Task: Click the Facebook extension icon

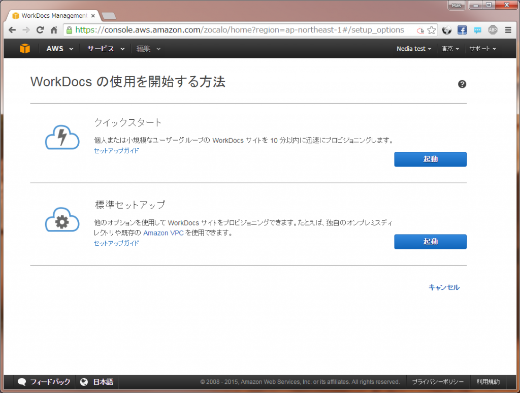Action: (x=462, y=30)
